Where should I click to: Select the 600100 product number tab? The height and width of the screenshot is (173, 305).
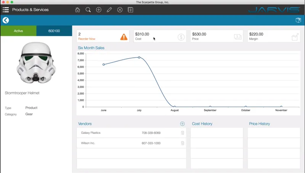pyautogui.click(x=54, y=31)
